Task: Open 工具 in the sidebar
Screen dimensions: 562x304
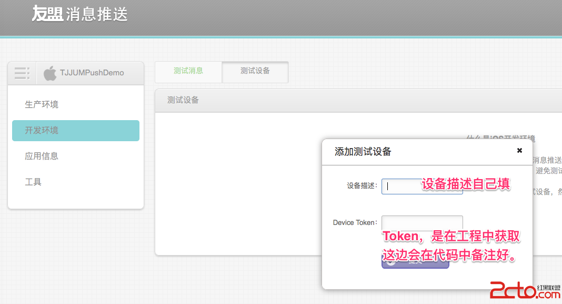Action: pos(33,182)
